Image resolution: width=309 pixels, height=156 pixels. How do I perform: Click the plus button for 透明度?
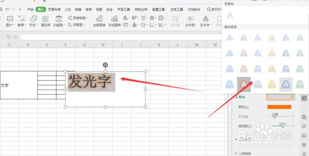point(293,126)
